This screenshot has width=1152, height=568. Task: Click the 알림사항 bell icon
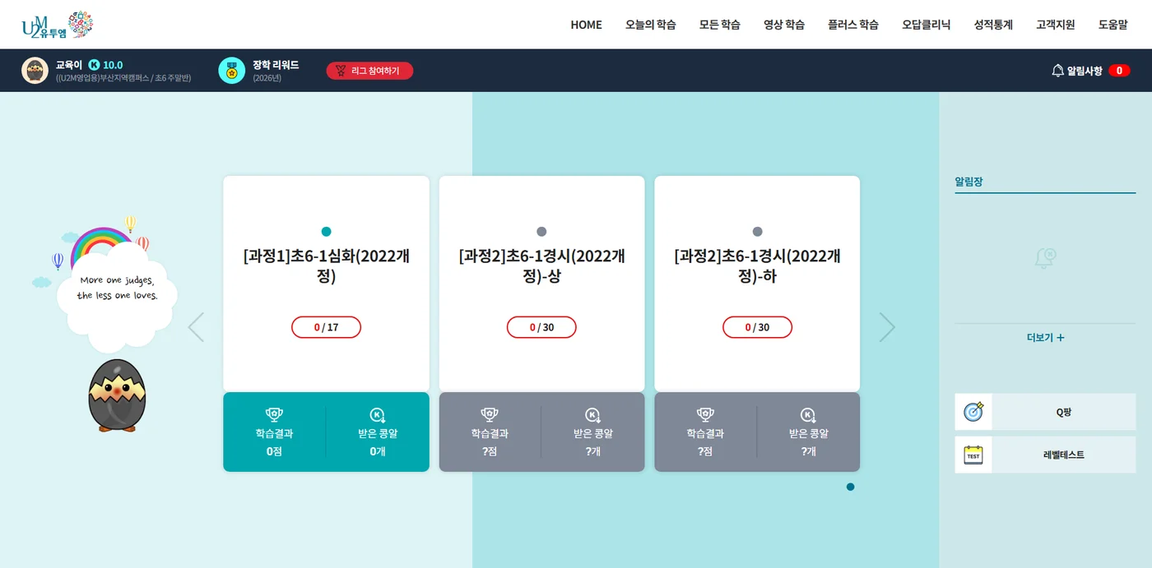(1057, 71)
